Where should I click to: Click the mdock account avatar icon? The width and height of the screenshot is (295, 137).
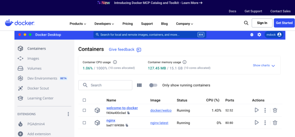(279, 35)
